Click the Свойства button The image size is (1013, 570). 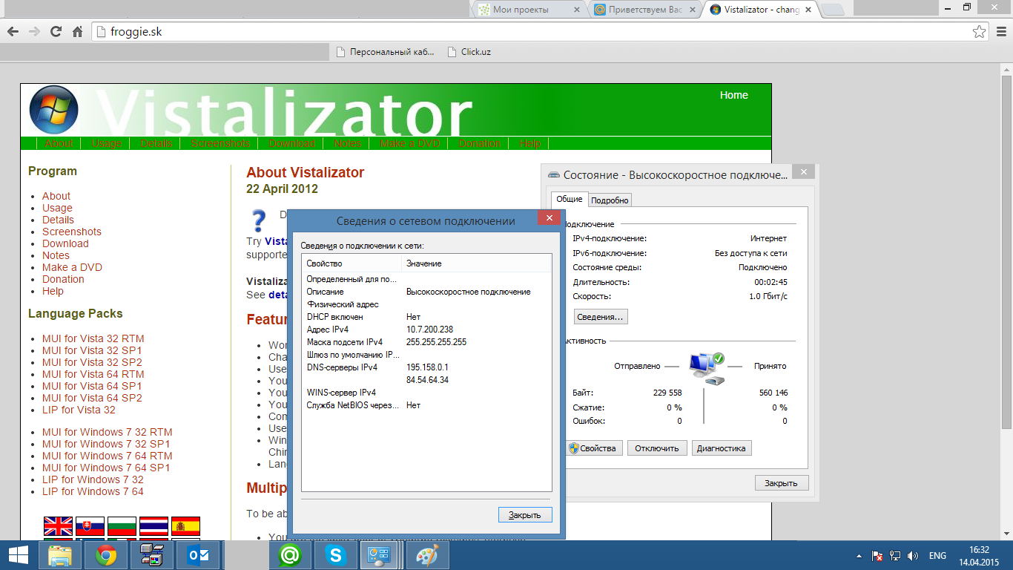point(593,448)
